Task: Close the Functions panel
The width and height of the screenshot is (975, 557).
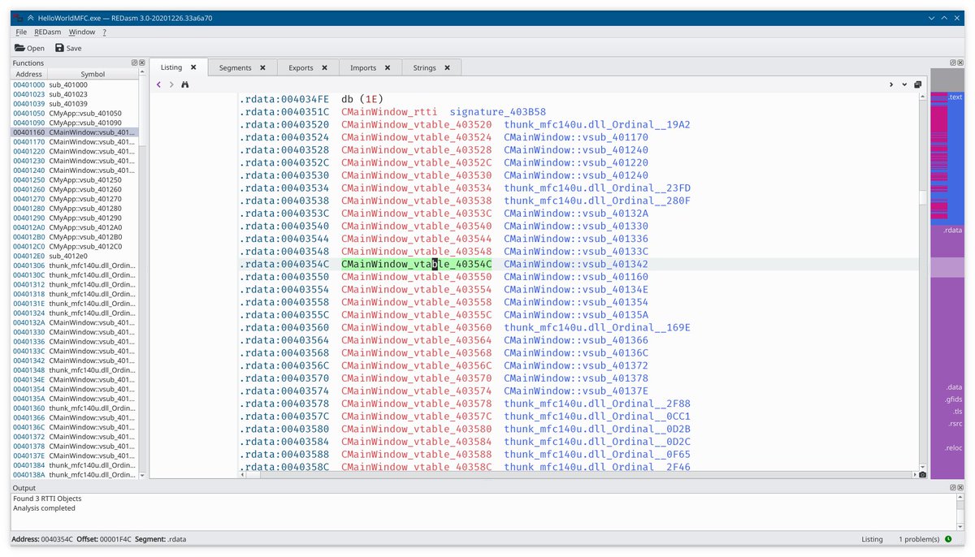Action: pyautogui.click(x=142, y=63)
